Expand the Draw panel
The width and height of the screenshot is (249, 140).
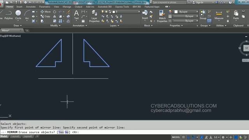click(x=18, y=26)
